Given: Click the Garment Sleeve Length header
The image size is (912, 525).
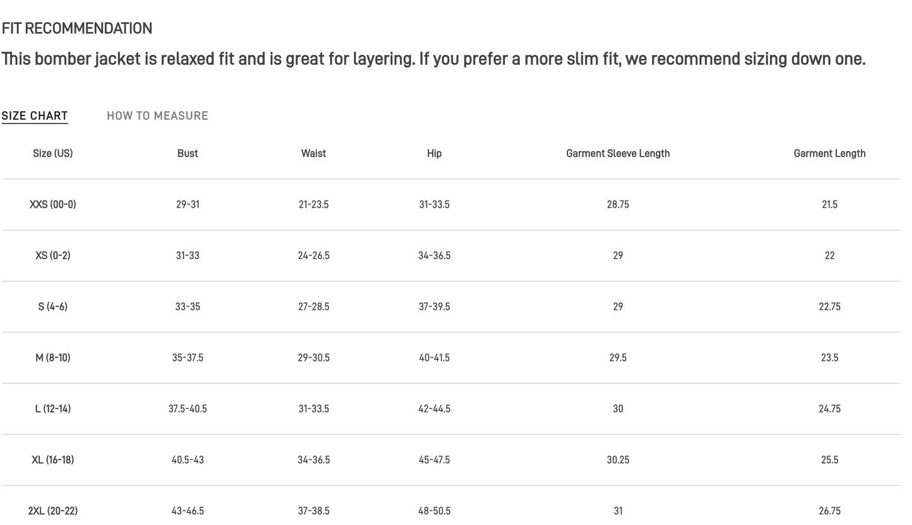Looking at the screenshot, I should [618, 153].
